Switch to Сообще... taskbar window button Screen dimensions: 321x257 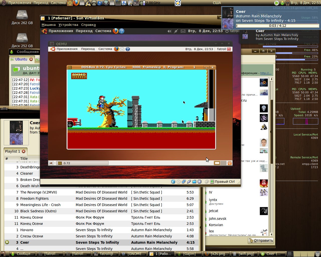point(22,254)
